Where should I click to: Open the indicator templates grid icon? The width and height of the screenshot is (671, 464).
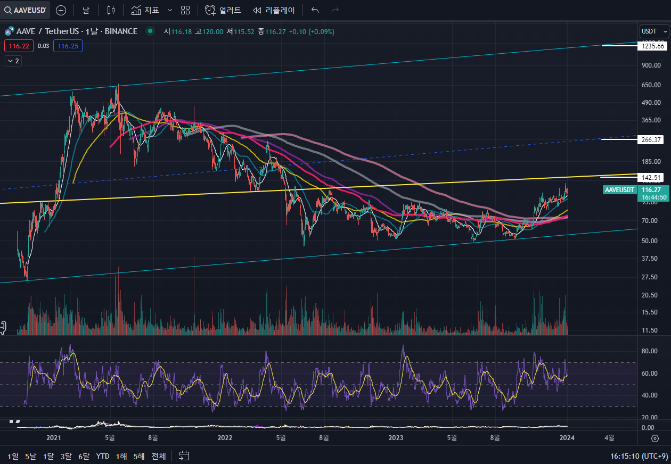tap(185, 10)
